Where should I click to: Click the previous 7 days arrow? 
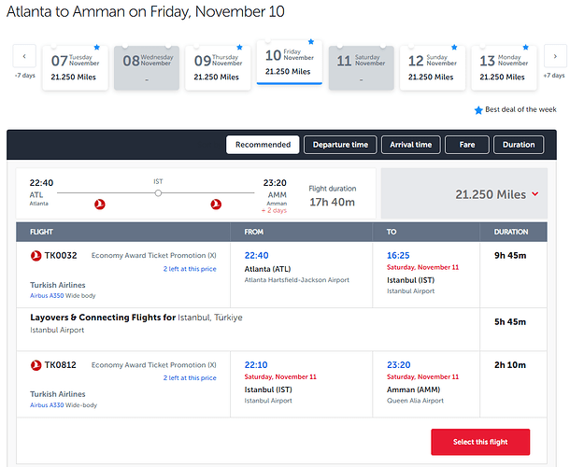point(24,56)
